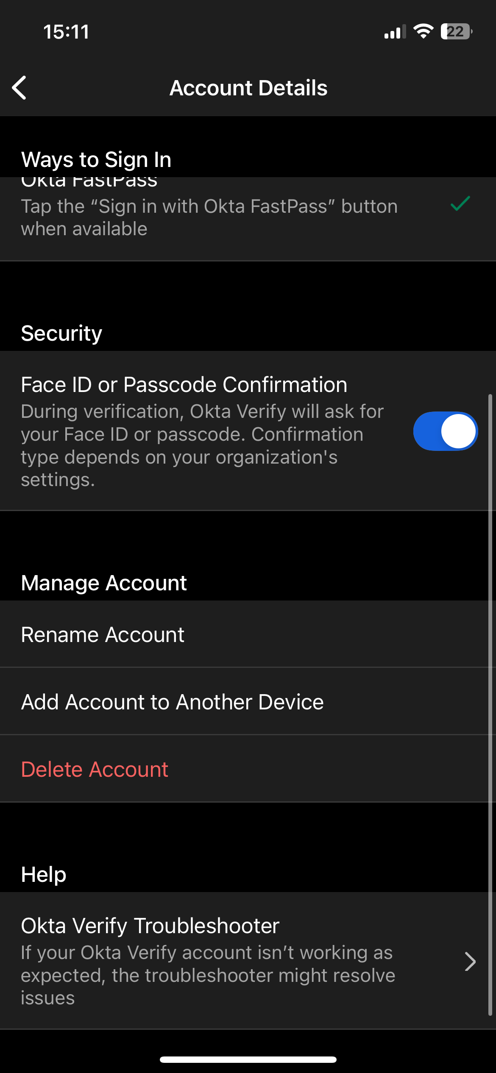Open Rename Account

[x=102, y=634]
